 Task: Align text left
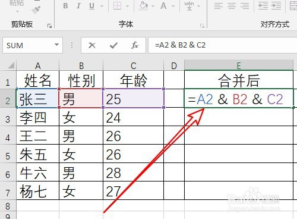pos(219,6)
